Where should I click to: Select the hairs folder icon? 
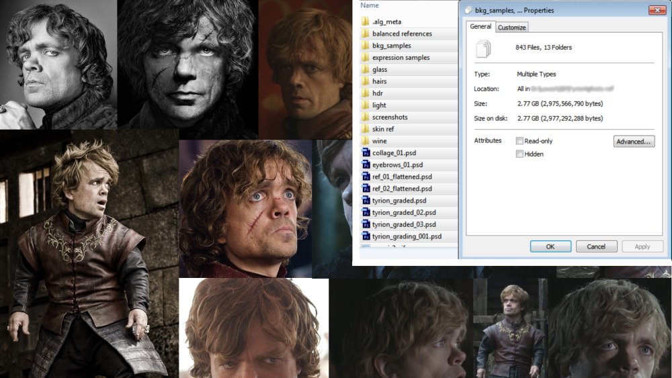tap(365, 81)
